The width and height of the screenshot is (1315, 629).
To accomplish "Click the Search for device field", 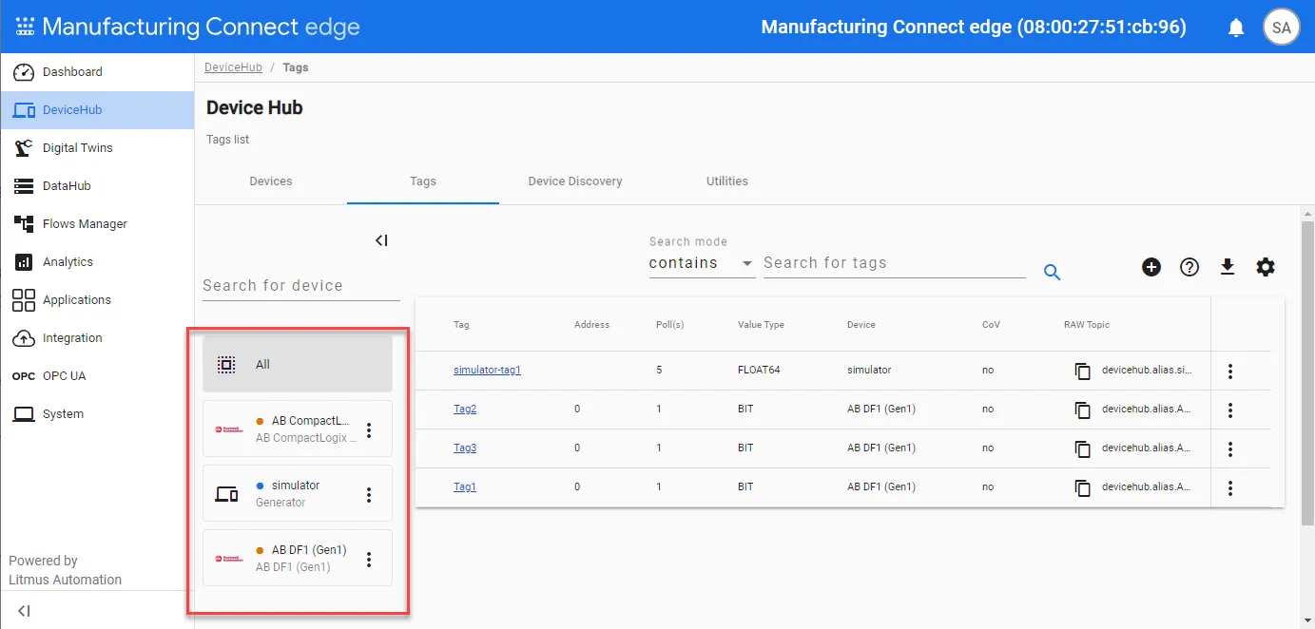I will pos(301,285).
